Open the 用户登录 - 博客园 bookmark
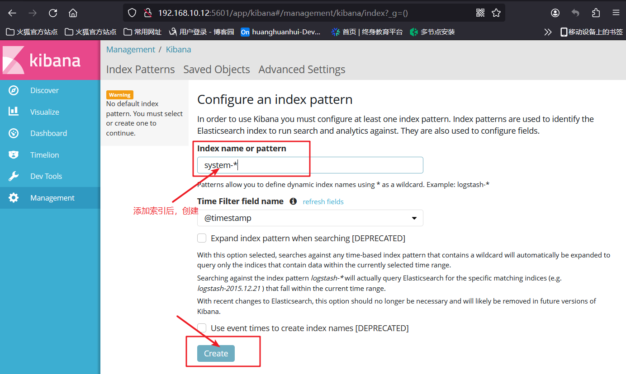 tap(201, 32)
